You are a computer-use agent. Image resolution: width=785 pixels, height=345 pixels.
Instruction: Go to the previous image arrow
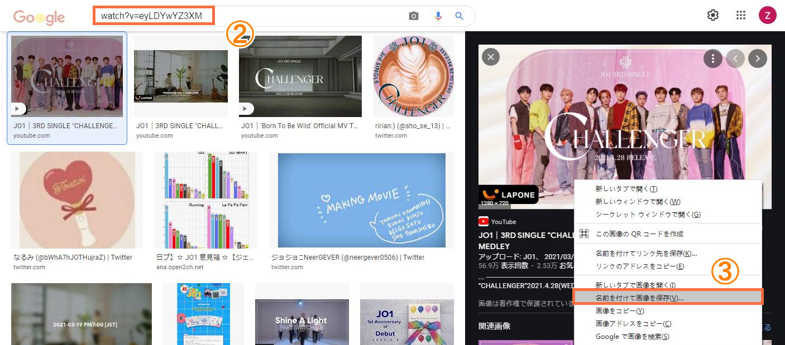tap(735, 58)
